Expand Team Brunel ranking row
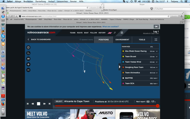This screenshot has width=190, height=119. (157, 57)
